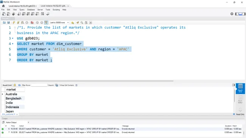Open the View menu
This screenshot has height=138, width=246.
point(15,10)
